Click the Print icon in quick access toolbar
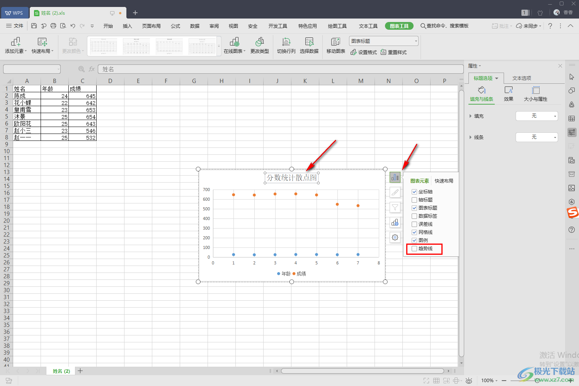The width and height of the screenshot is (579, 386). click(x=53, y=26)
